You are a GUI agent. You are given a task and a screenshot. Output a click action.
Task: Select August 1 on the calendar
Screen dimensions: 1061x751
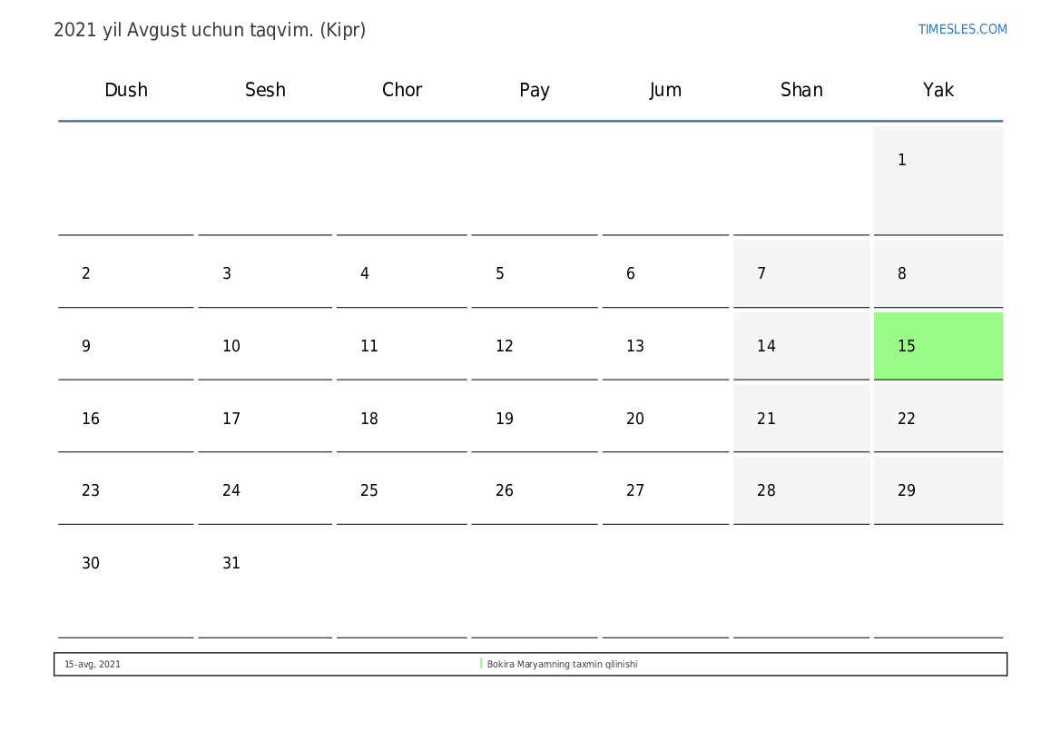938,180
